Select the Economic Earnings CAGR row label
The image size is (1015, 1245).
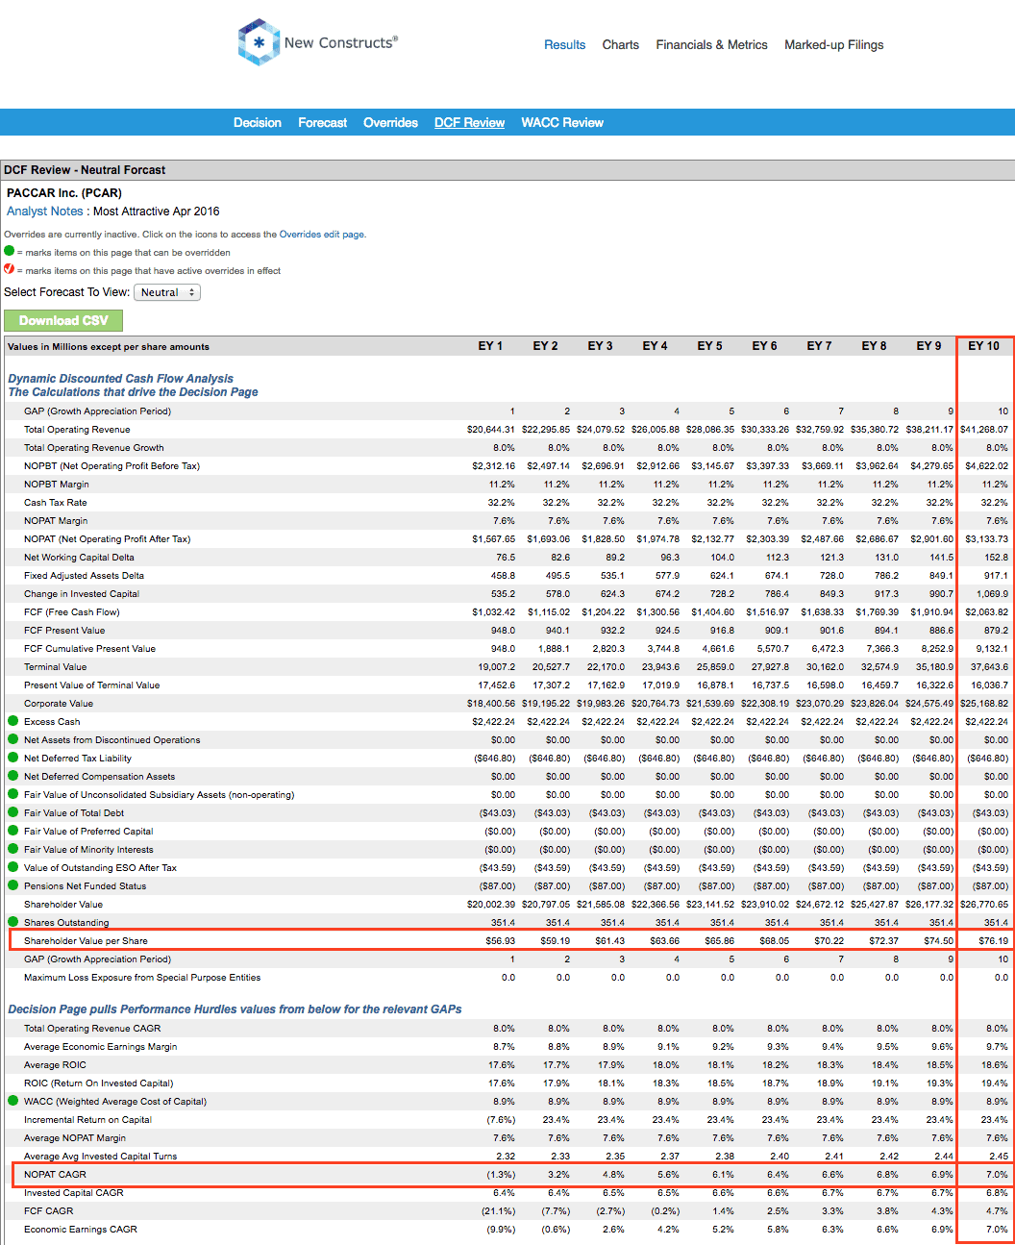(x=81, y=1230)
